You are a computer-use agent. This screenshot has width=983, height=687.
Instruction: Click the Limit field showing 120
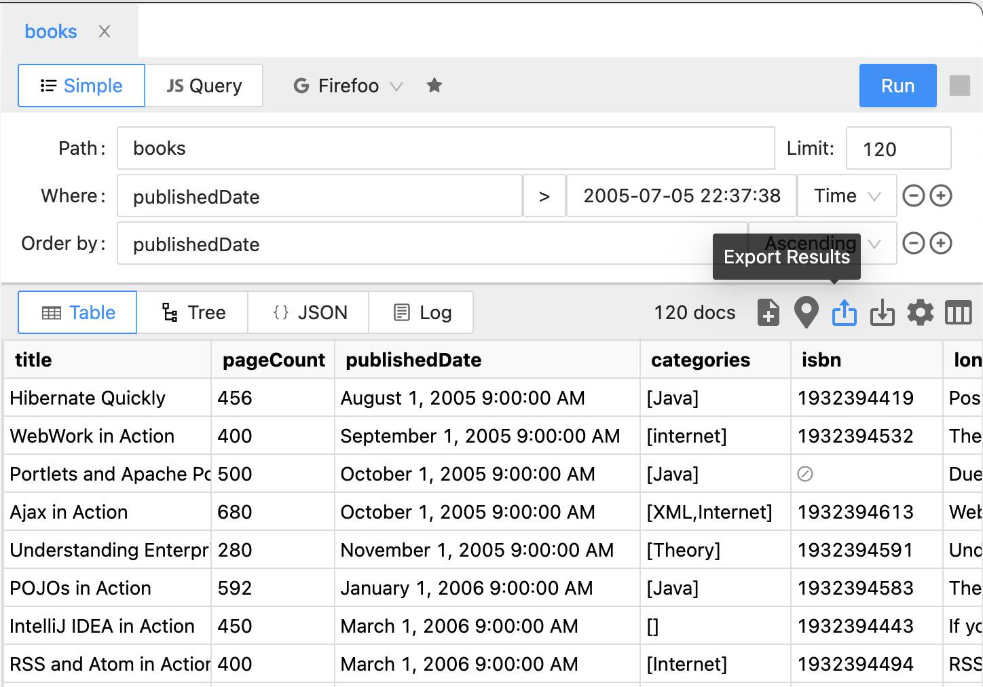click(x=898, y=148)
